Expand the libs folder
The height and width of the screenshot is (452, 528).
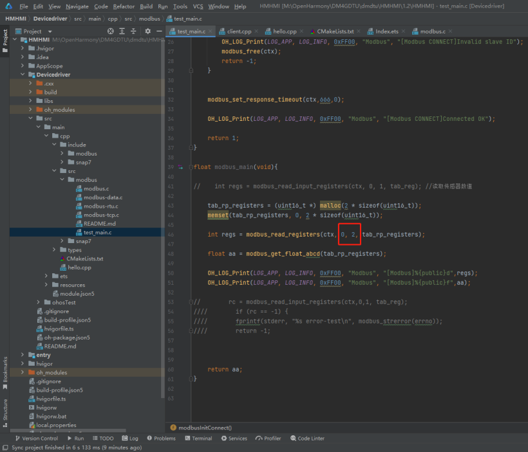[x=30, y=100]
